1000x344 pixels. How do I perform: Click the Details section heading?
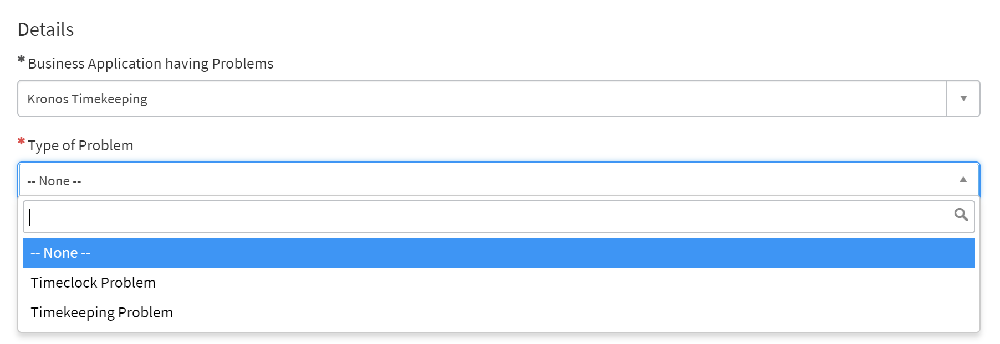pos(45,29)
